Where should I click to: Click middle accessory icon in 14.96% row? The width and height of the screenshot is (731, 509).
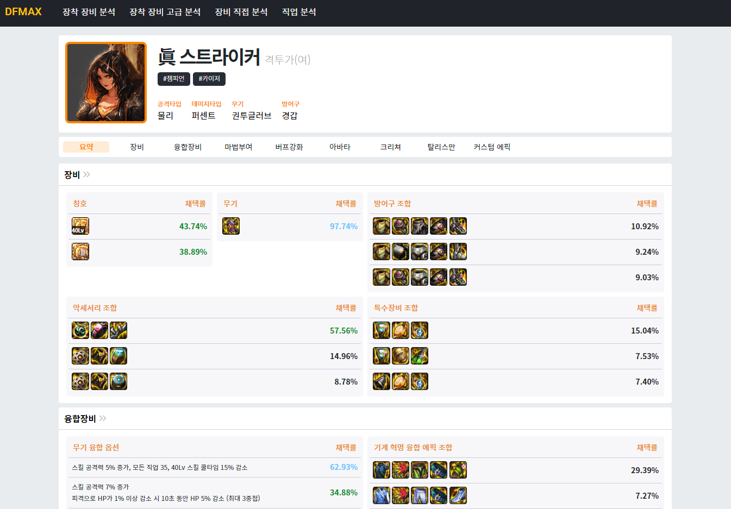pos(99,356)
